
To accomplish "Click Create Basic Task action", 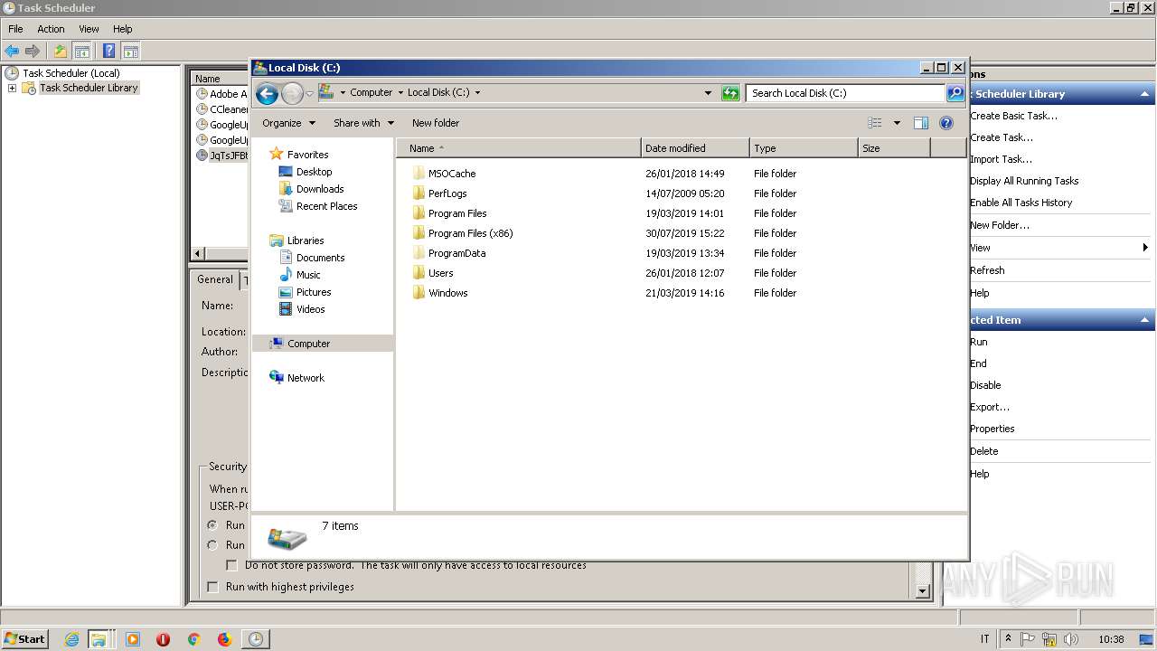I will (1013, 116).
